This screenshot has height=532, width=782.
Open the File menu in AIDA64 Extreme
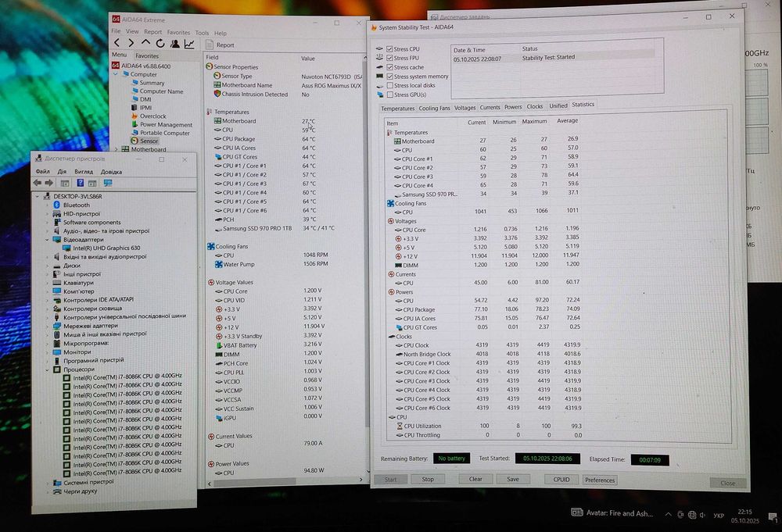(x=116, y=31)
